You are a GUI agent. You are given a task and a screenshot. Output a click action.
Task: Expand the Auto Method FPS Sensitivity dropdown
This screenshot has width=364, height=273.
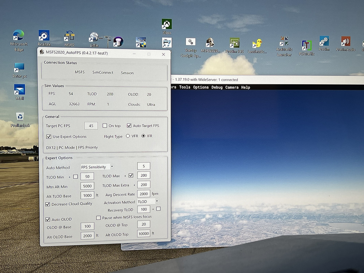tap(112, 167)
